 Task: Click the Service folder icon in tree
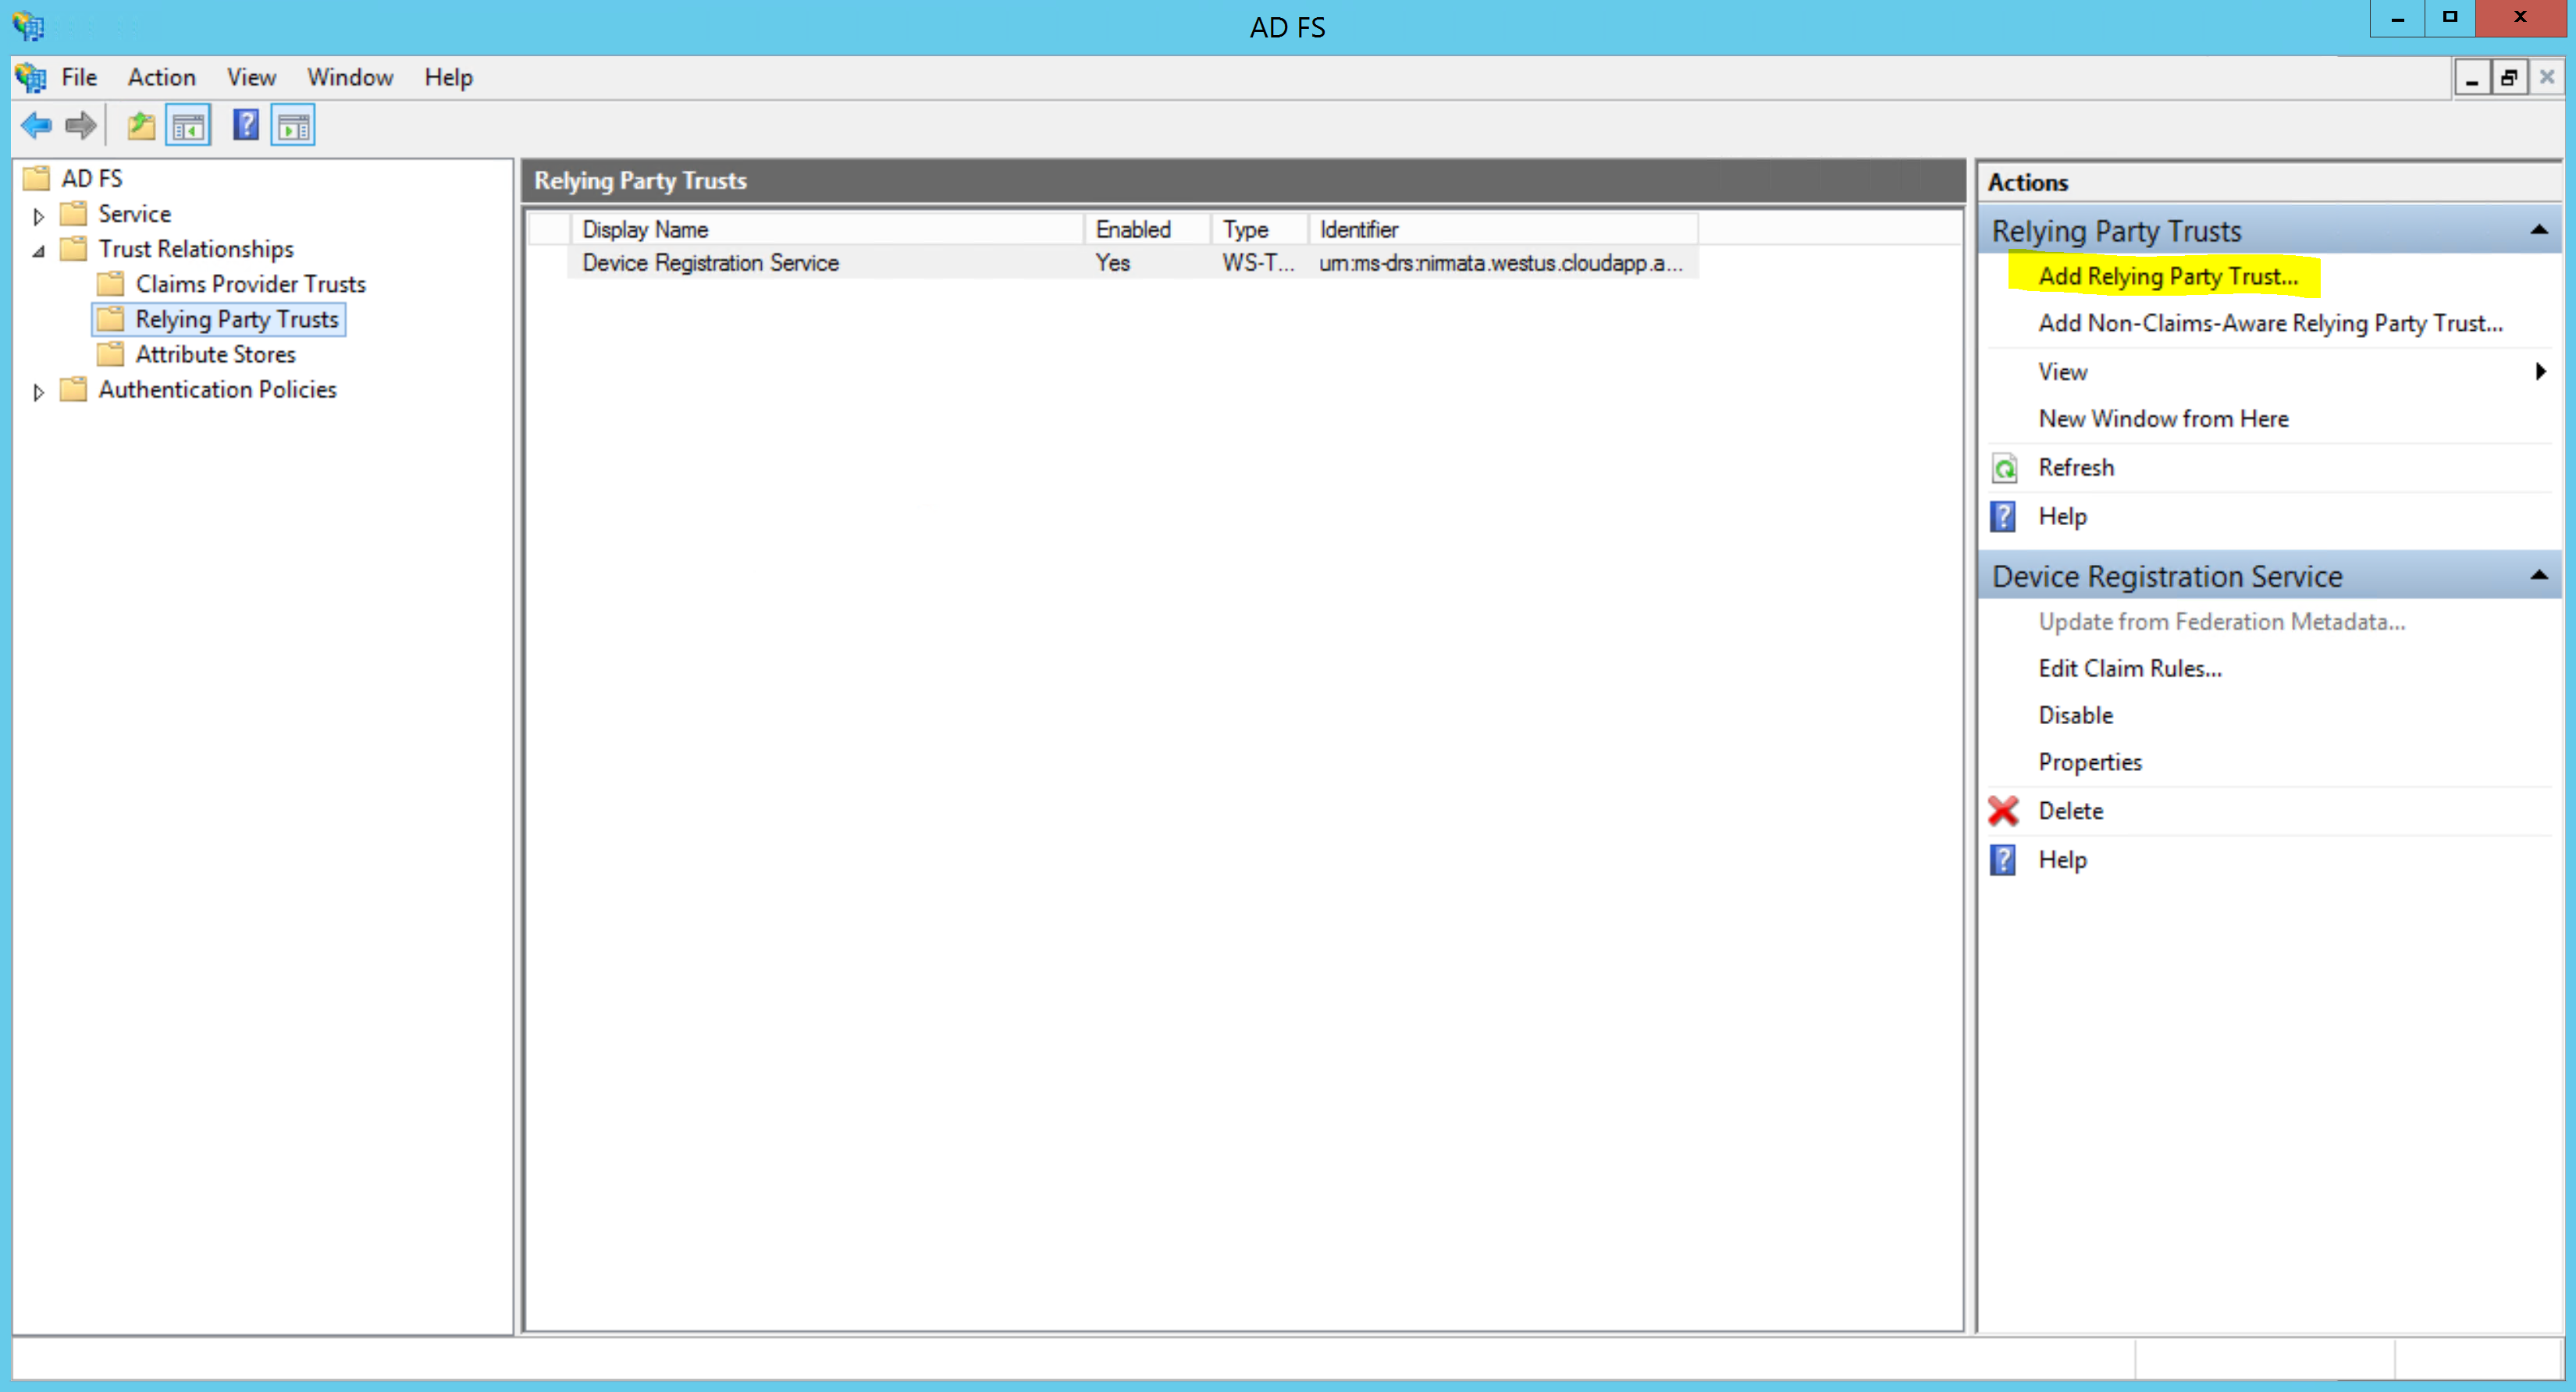[73, 214]
